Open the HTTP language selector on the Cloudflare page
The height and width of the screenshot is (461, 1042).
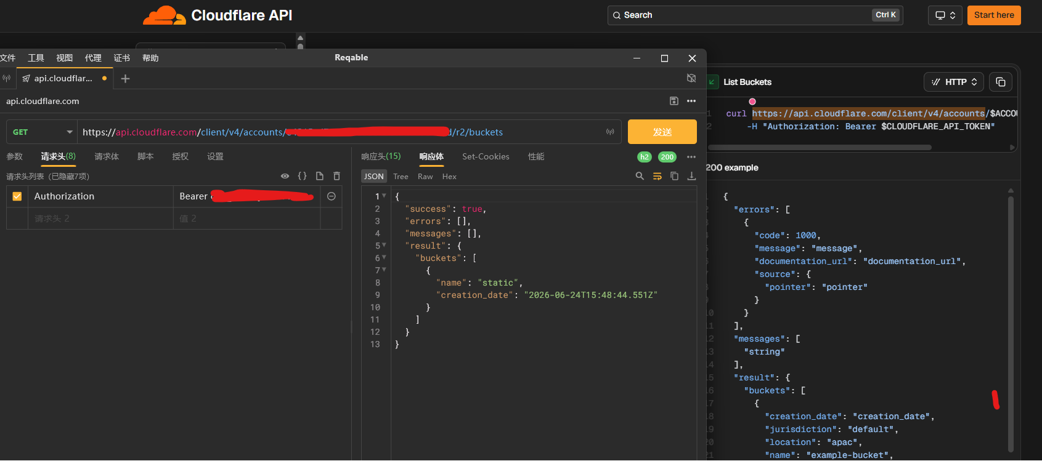pyautogui.click(x=954, y=82)
